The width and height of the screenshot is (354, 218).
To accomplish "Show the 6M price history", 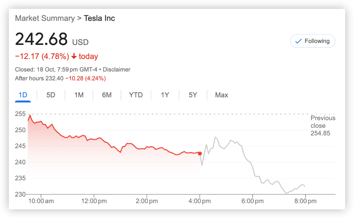I will pos(107,95).
